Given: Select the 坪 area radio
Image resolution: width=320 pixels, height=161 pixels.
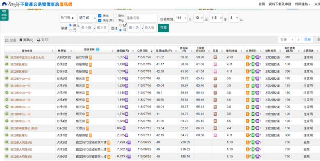Looking at the screenshot, I should click(120, 30).
